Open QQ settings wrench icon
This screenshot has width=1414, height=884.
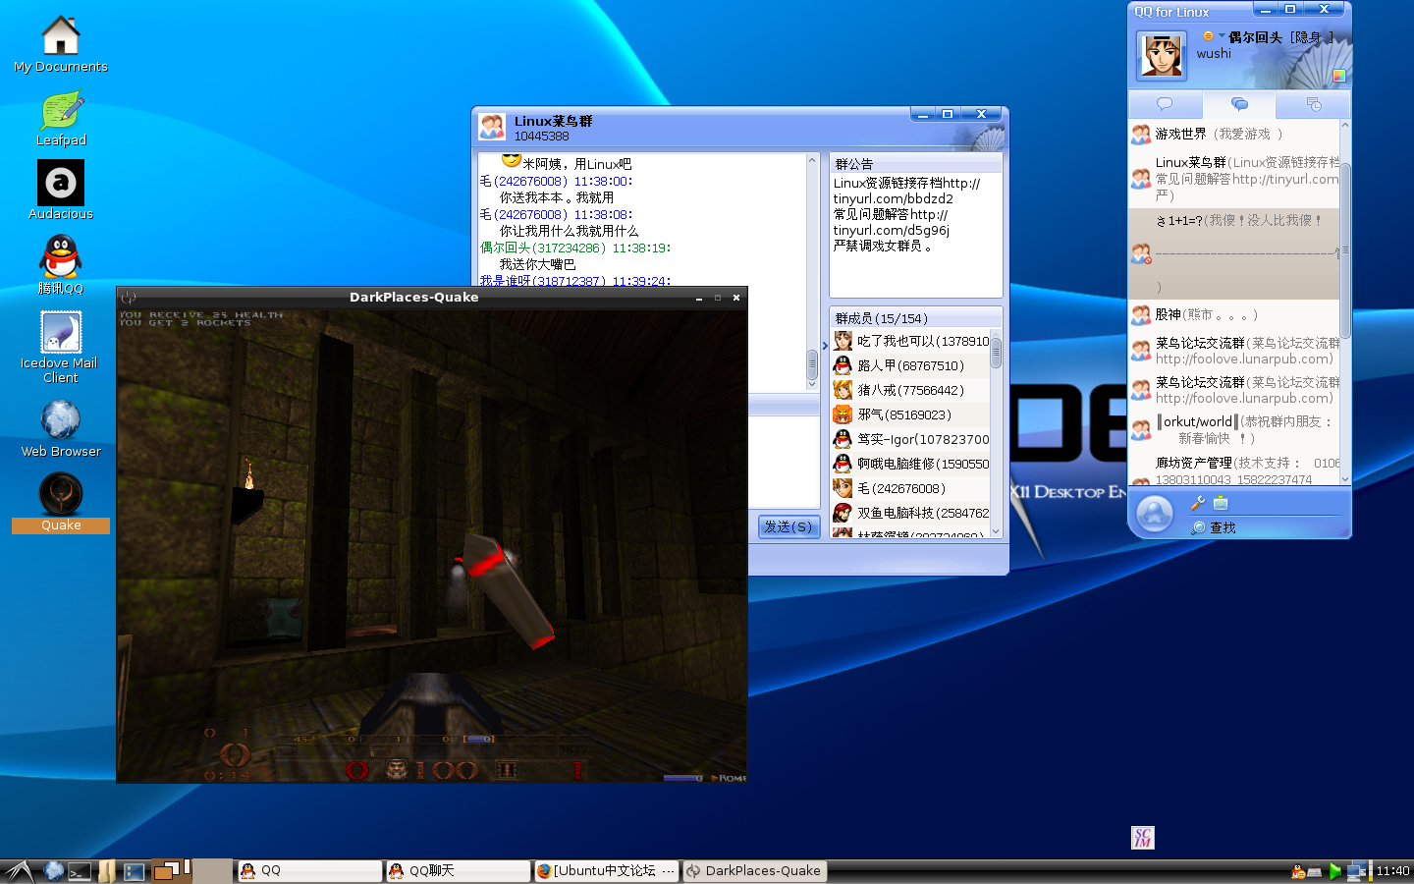point(1197,503)
